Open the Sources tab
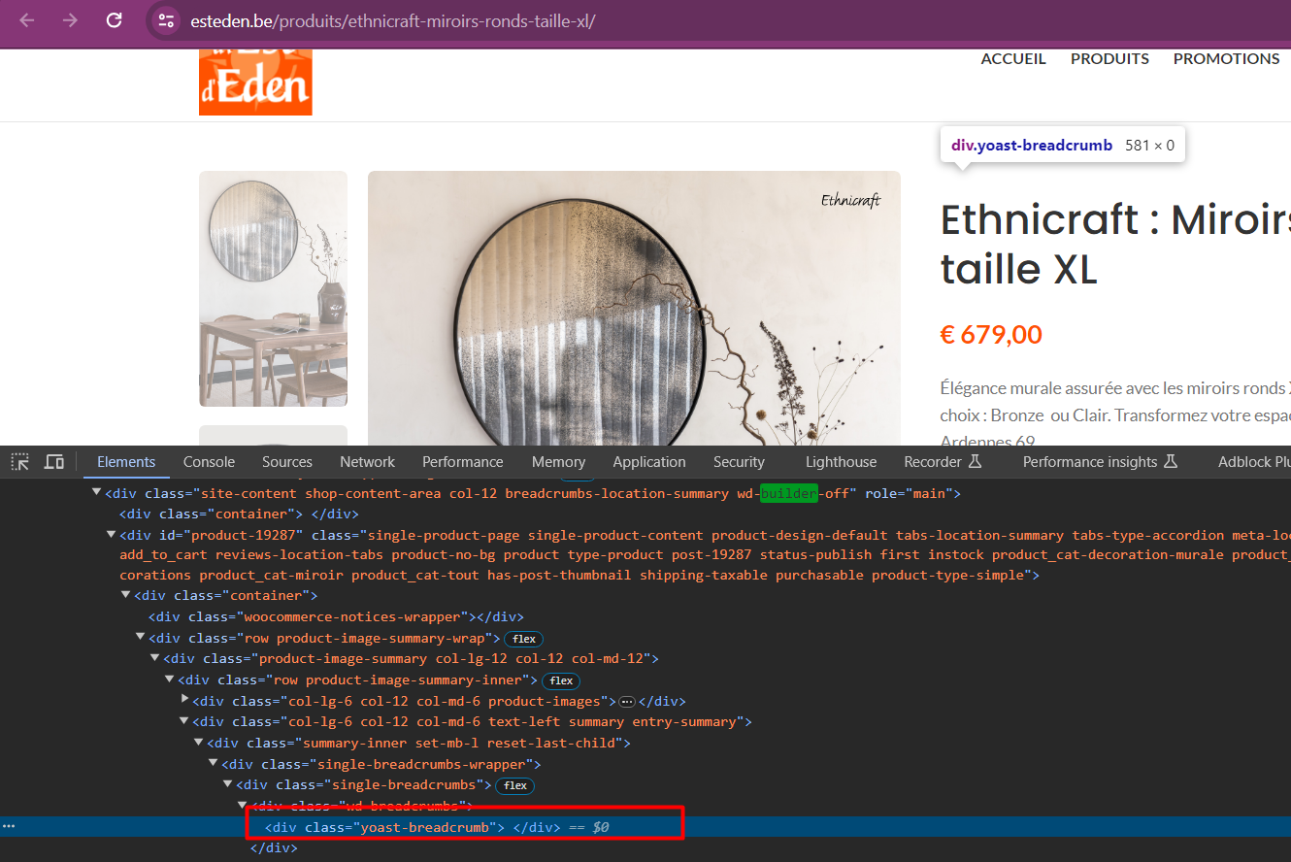This screenshot has height=862, width=1291. click(x=287, y=462)
